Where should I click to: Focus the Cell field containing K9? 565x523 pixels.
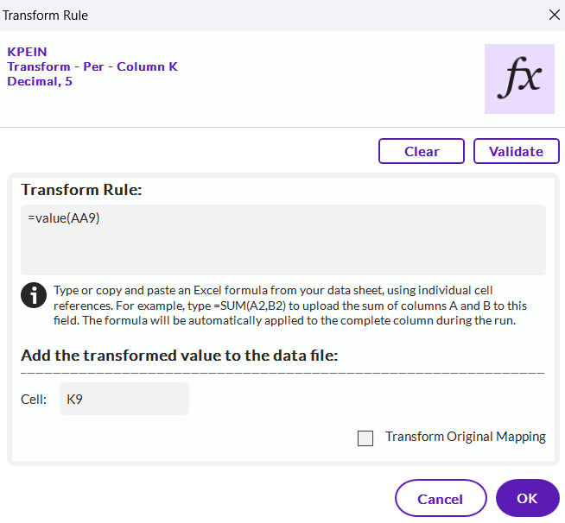pyautogui.click(x=124, y=400)
